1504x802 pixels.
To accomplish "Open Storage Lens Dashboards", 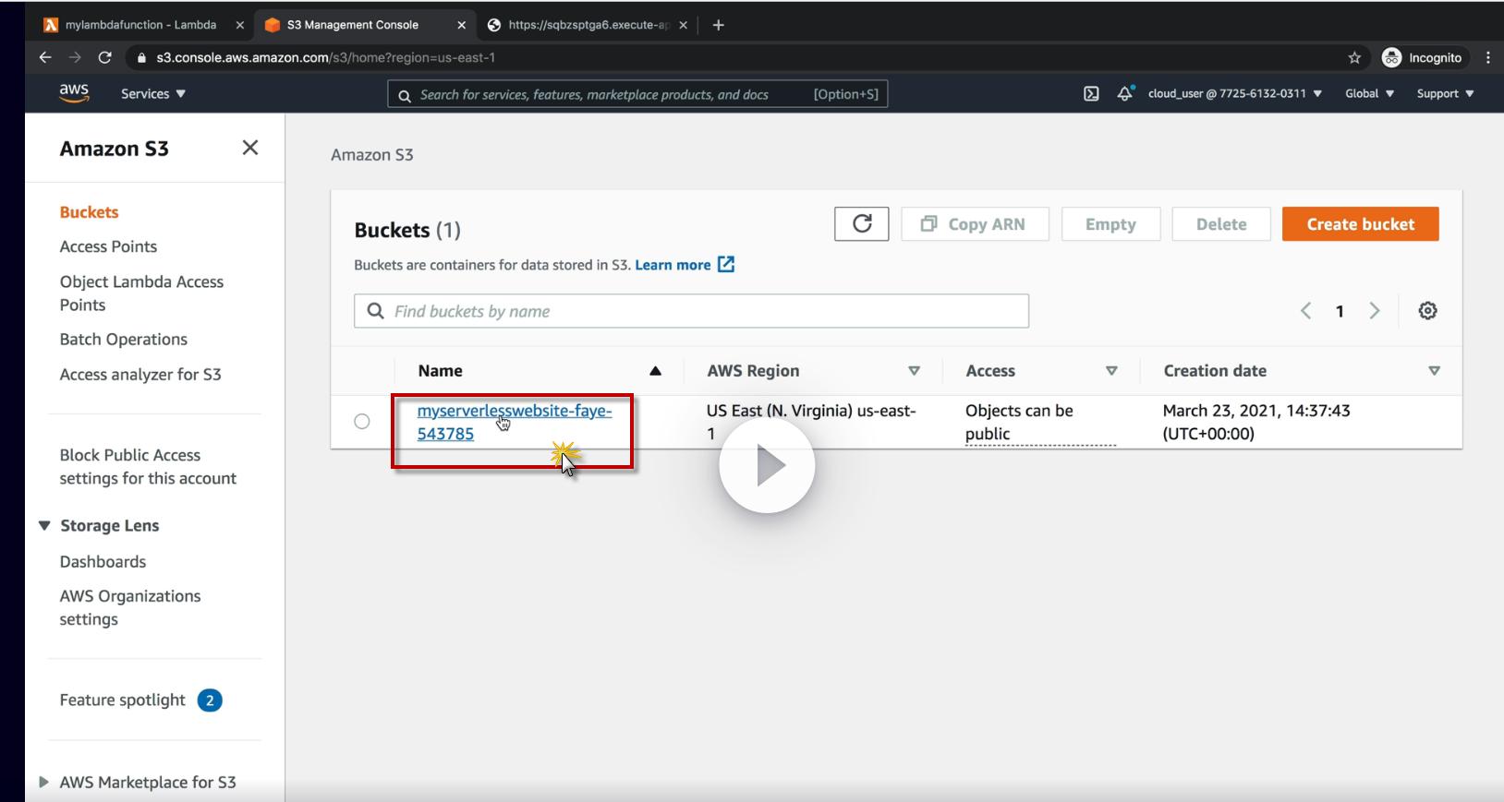I will click(103, 562).
